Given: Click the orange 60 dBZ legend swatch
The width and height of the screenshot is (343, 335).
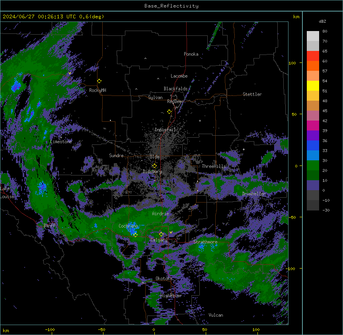Looking at the screenshot, I should [x=313, y=66].
